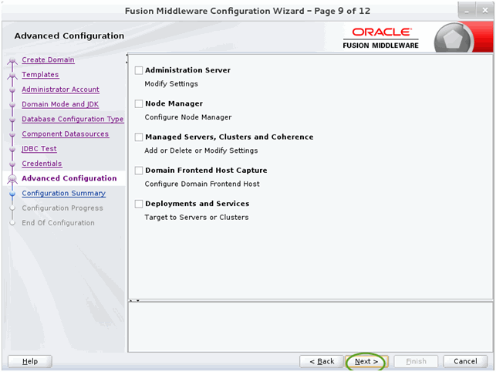The width and height of the screenshot is (496, 372).
Task: Select the Advanced Configuration step
Action: [69, 178]
